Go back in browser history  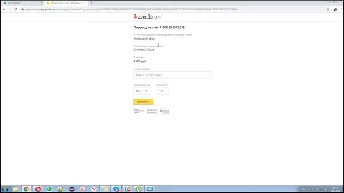coord(4,9)
